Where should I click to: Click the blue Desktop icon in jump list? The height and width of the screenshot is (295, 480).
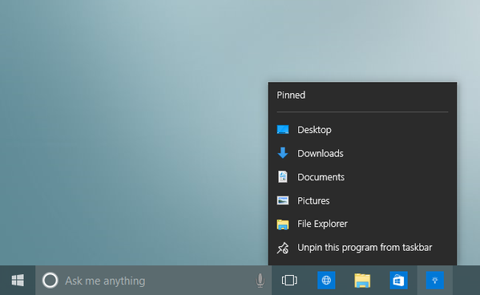pyautogui.click(x=283, y=130)
